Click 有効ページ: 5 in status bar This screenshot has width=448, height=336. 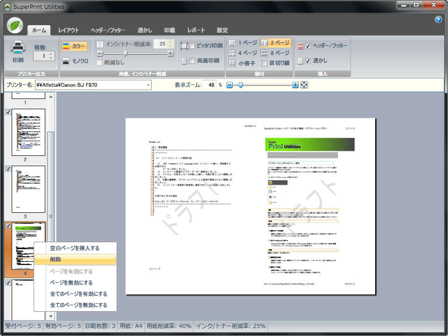tap(63, 326)
